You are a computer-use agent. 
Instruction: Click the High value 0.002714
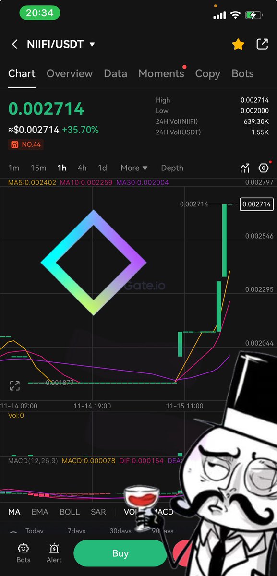[254, 100]
